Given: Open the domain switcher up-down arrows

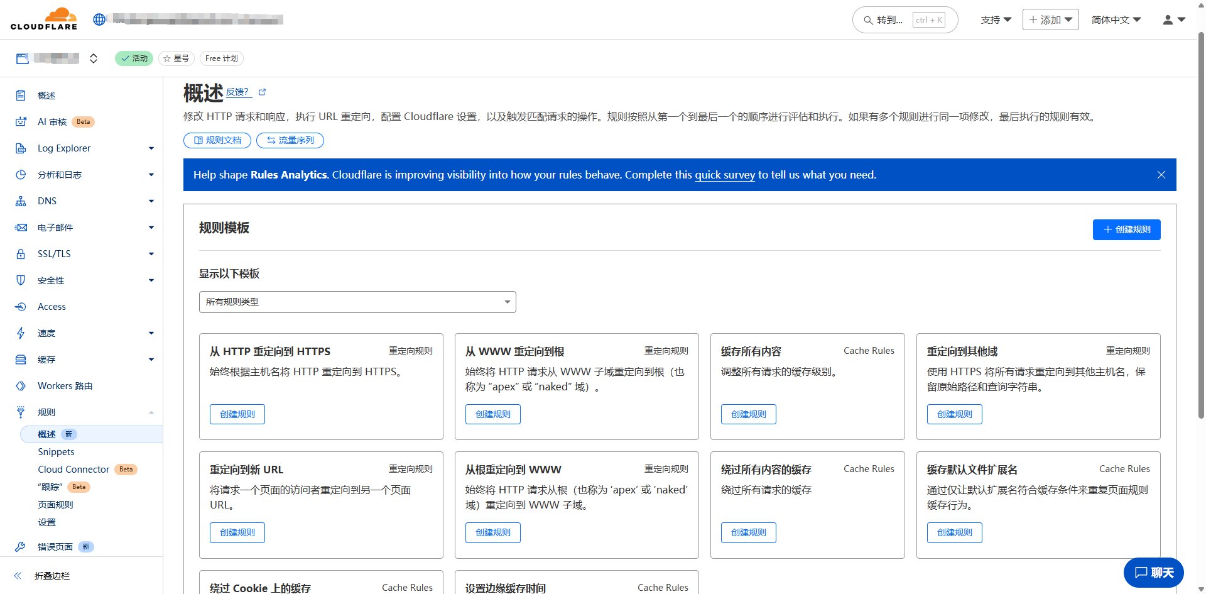Looking at the screenshot, I should [x=94, y=58].
